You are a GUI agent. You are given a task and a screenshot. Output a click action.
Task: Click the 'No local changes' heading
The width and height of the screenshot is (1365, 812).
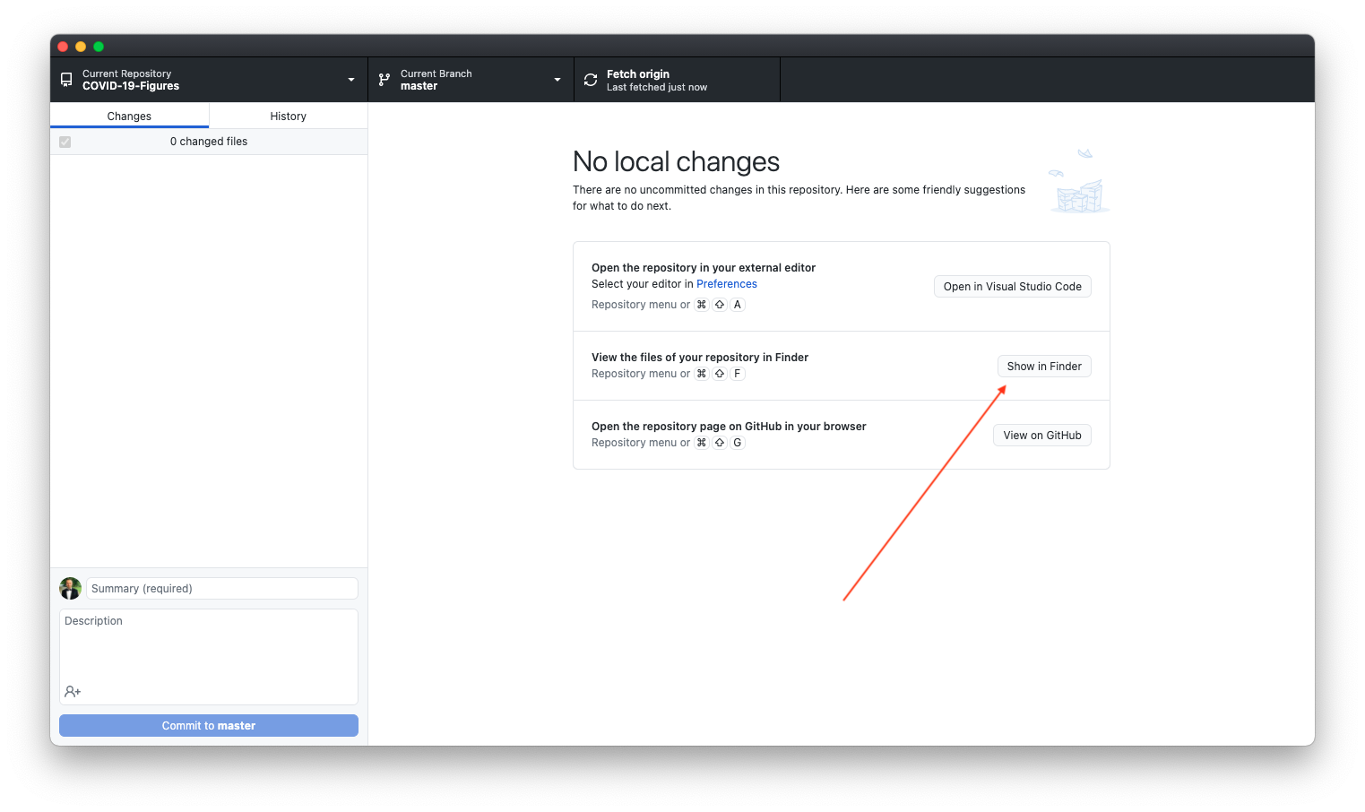676,161
